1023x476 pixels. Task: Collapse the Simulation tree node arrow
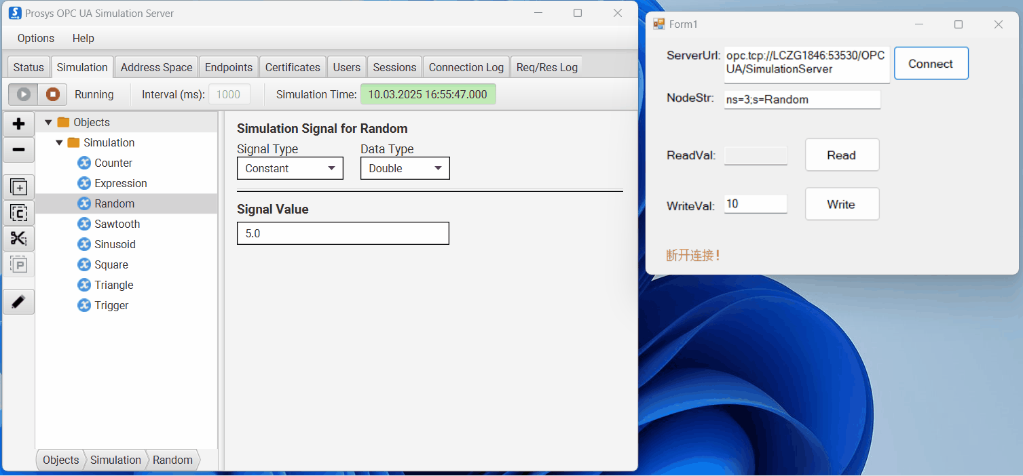click(59, 142)
